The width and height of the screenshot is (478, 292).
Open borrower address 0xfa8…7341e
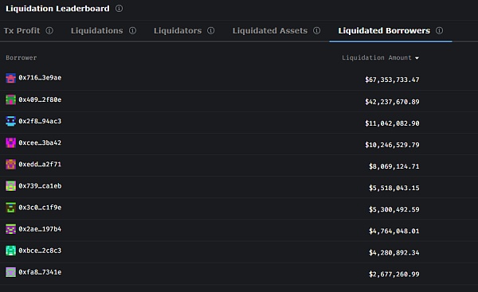pyautogui.click(x=40, y=272)
